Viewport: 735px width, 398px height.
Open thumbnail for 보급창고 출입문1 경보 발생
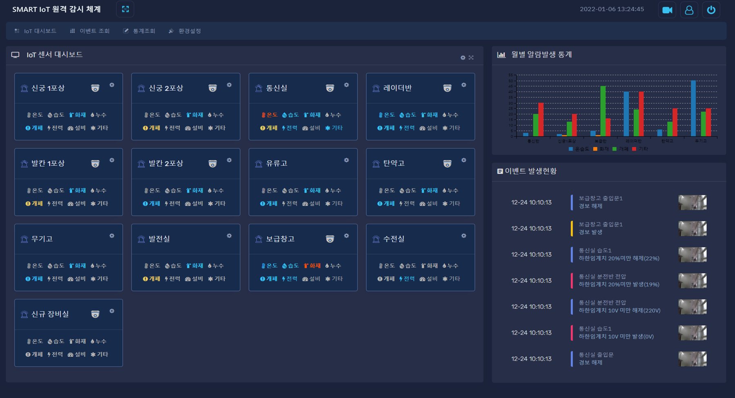(x=693, y=228)
